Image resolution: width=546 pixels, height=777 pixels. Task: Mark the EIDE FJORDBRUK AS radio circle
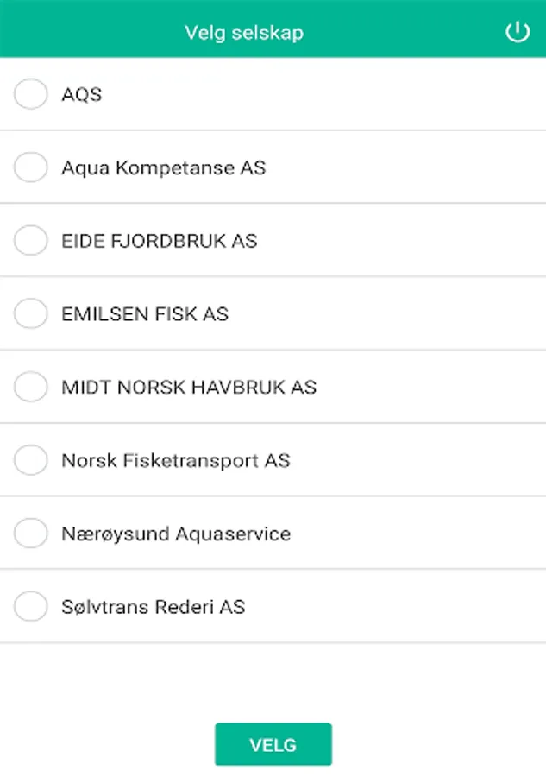(31, 240)
